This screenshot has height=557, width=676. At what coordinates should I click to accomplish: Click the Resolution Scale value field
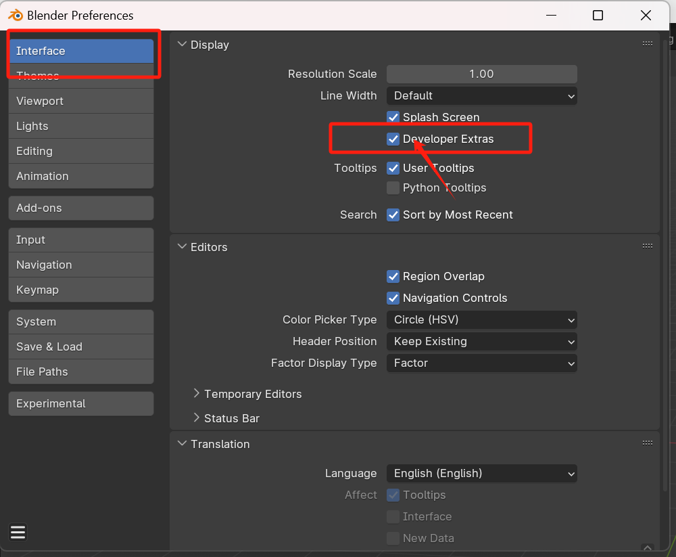pyautogui.click(x=481, y=74)
